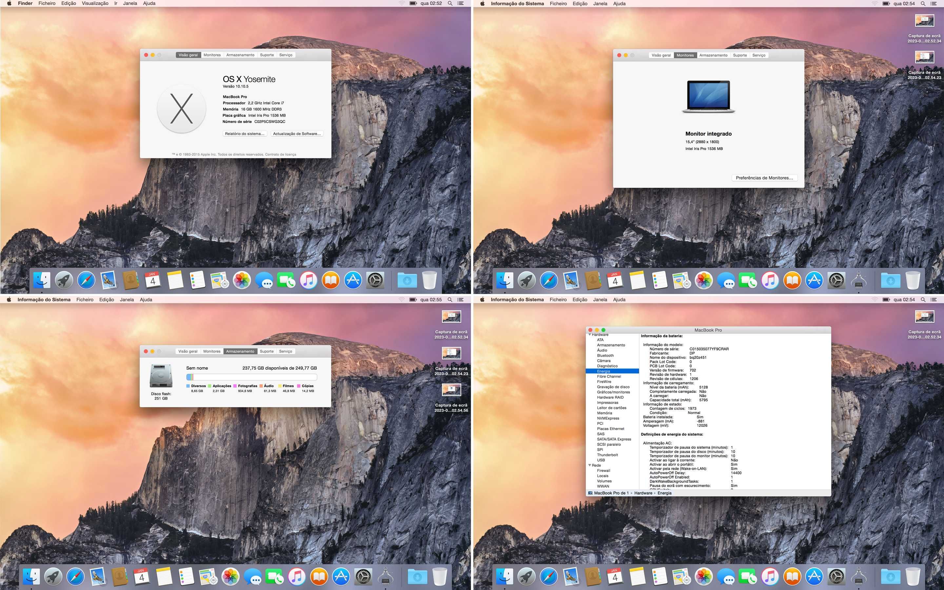Open Notification Center on the qua 02:55 menu bar

coord(461,300)
